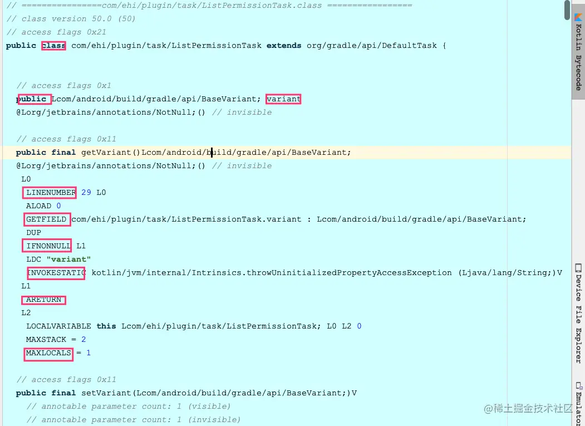Click the LOCALVARIABLE this line
Screen dimensions: 585x426
point(194,326)
